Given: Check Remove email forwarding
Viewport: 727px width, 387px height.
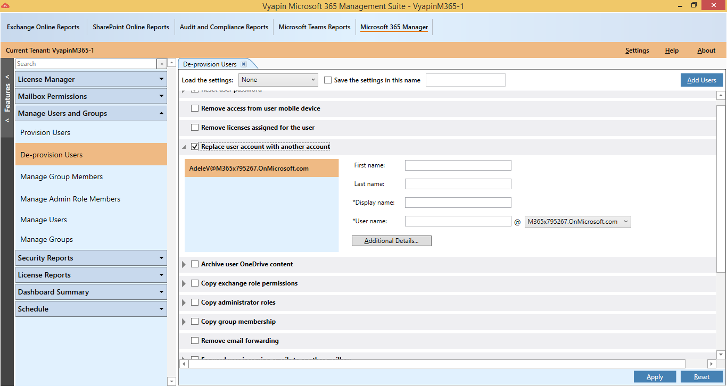Looking at the screenshot, I should (195, 341).
